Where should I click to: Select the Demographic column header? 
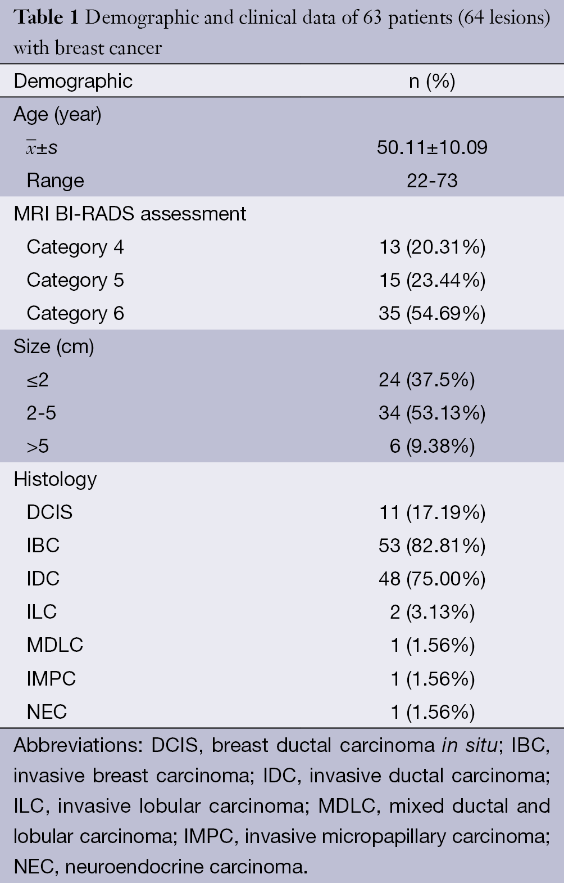pos(73,81)
